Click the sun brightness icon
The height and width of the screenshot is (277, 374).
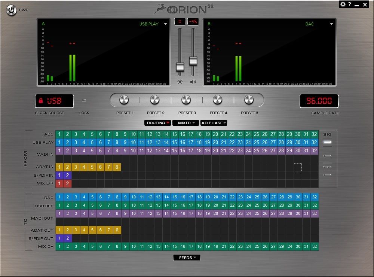click(180, 82)
